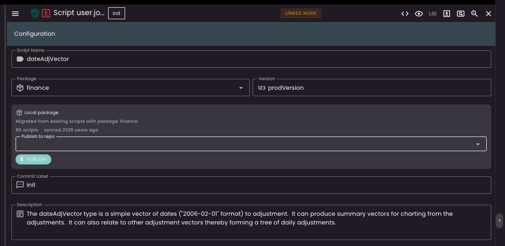Open the LOG viewer
Image resolution: width=505 pixels, height=246 pixels.
click(x=433, y=14)
